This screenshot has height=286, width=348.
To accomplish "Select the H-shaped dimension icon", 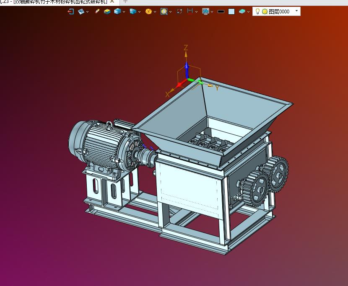I will point(190,11).
